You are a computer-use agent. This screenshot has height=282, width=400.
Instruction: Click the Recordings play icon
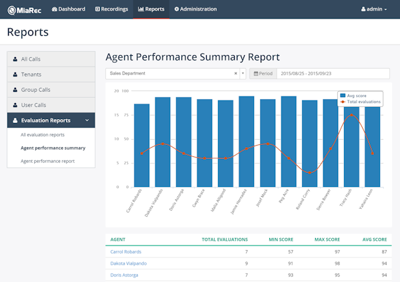click(x=97, y=9)
